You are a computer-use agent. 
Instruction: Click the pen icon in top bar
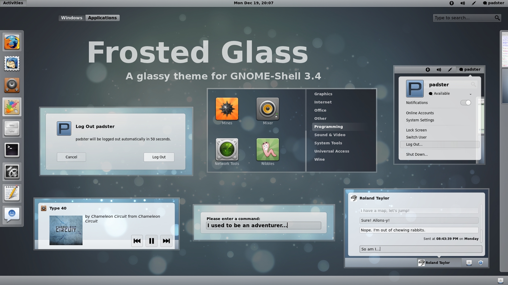point(474,3)
